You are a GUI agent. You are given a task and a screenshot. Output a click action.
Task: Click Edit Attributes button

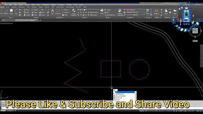tap(110, 15)
